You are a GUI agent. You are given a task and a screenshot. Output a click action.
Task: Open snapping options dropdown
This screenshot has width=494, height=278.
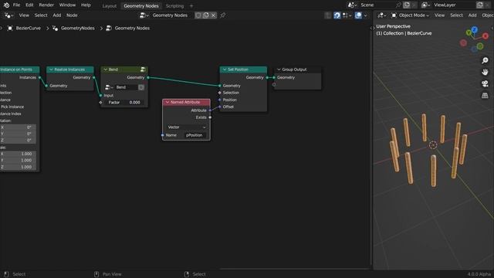[x=347, y=15]
